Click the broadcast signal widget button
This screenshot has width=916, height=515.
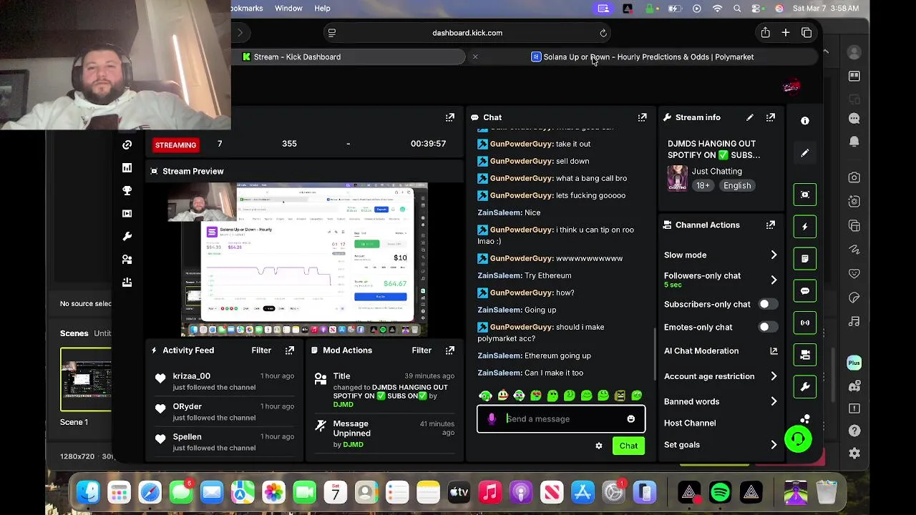(804, 323)
